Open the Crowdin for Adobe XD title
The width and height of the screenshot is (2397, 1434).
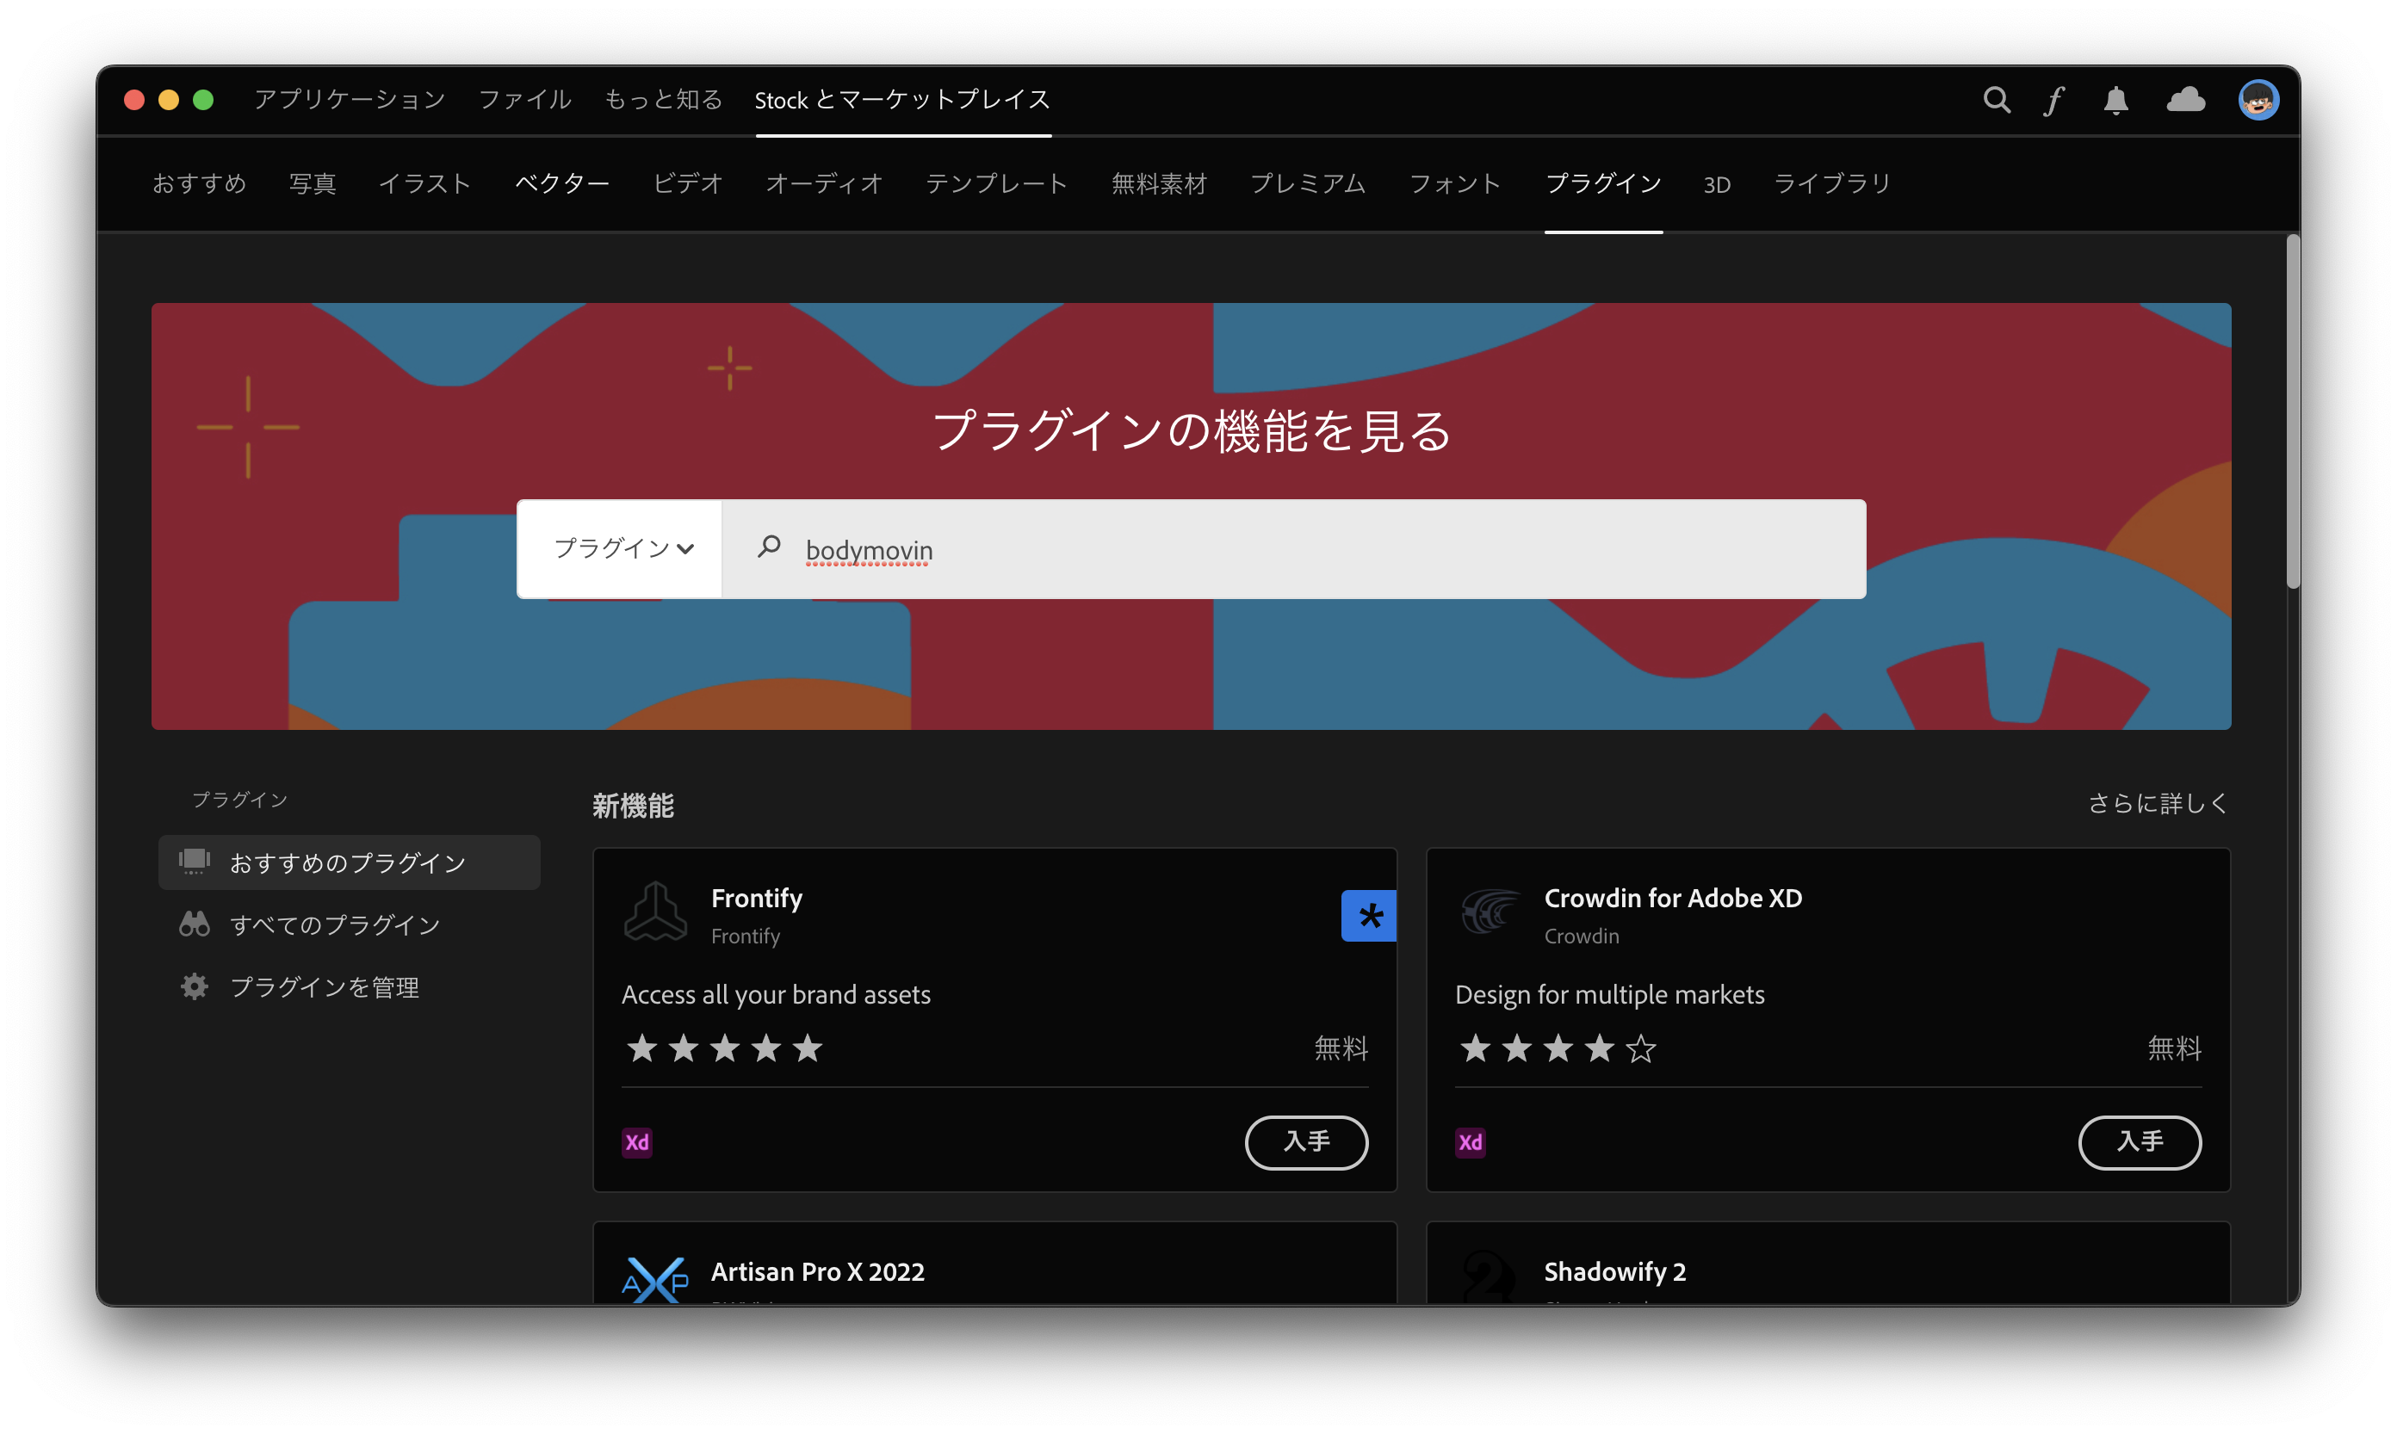point(1673,898)
